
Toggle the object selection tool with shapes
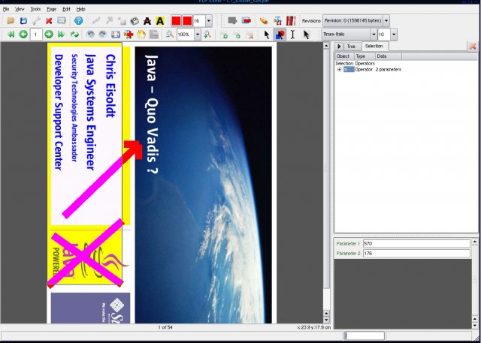pos(280,35)
